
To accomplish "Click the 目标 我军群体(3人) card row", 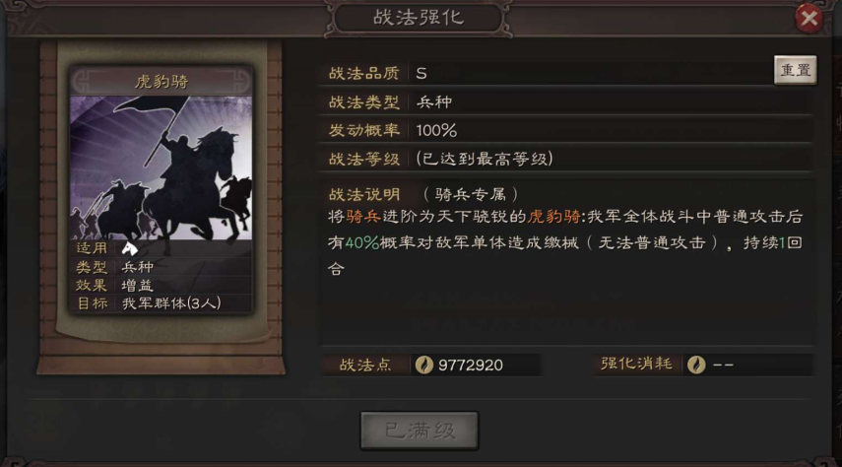I will [162, 303].
